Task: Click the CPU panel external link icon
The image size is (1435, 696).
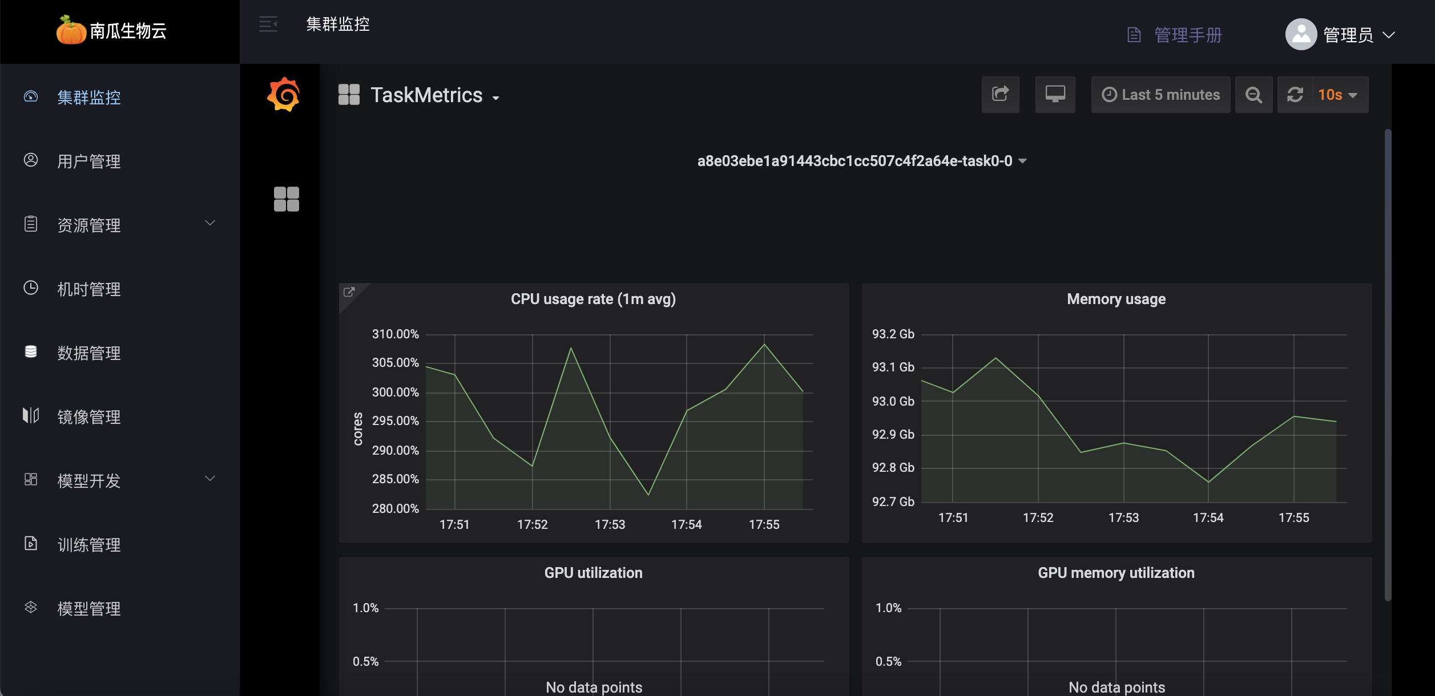Action: [x=349, y=292]
